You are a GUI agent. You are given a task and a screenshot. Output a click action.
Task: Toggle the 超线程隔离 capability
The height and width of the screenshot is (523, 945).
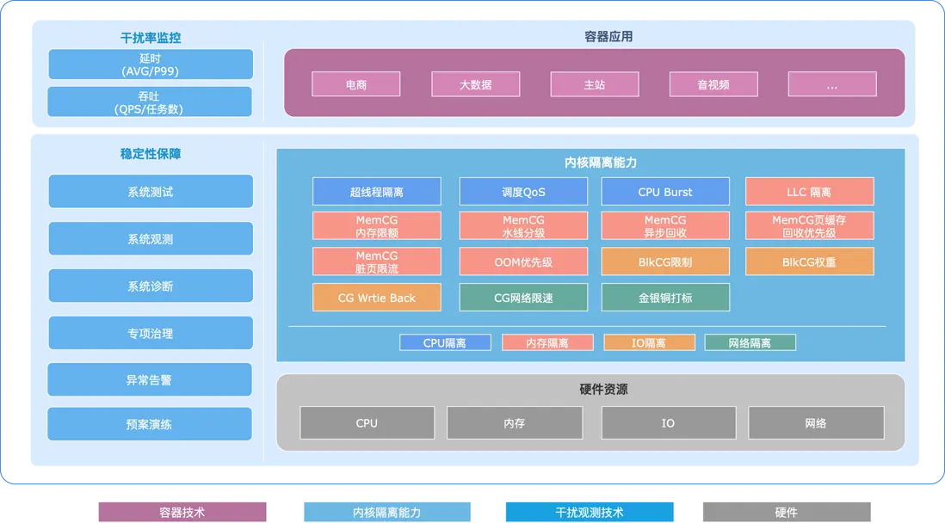pos(376,191)
